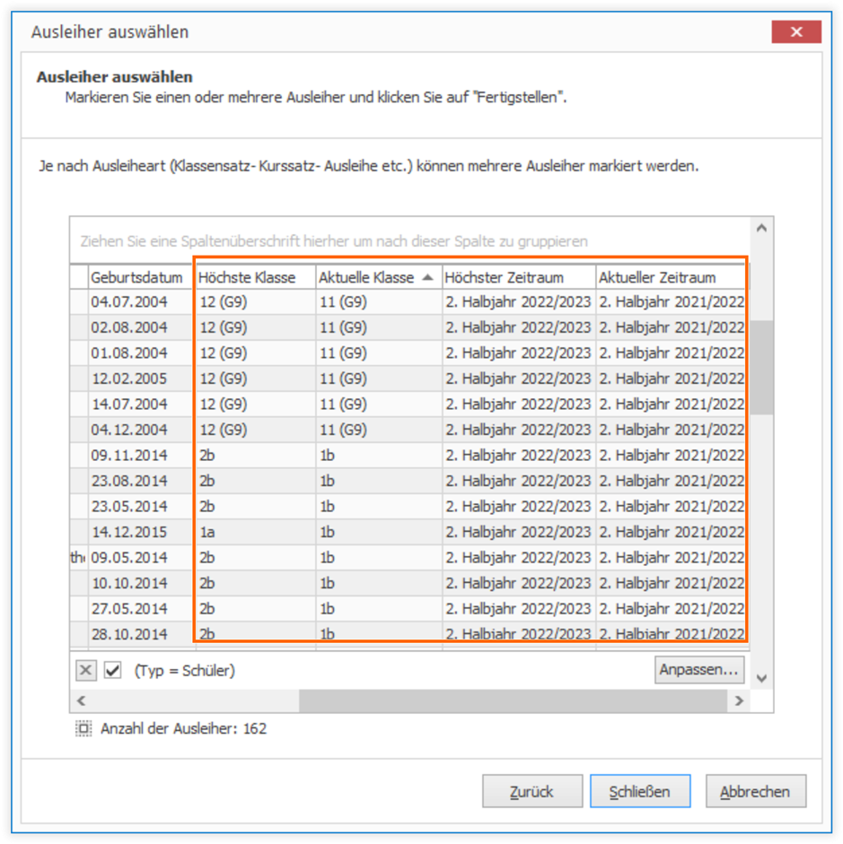Click scroll up arrow of outer scrollbar
Screen dimensions: 843x844
coord(761,228)
